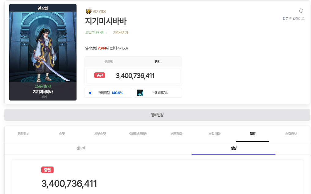
Task: Select the 스킬개화 tab
Action: 214,134
